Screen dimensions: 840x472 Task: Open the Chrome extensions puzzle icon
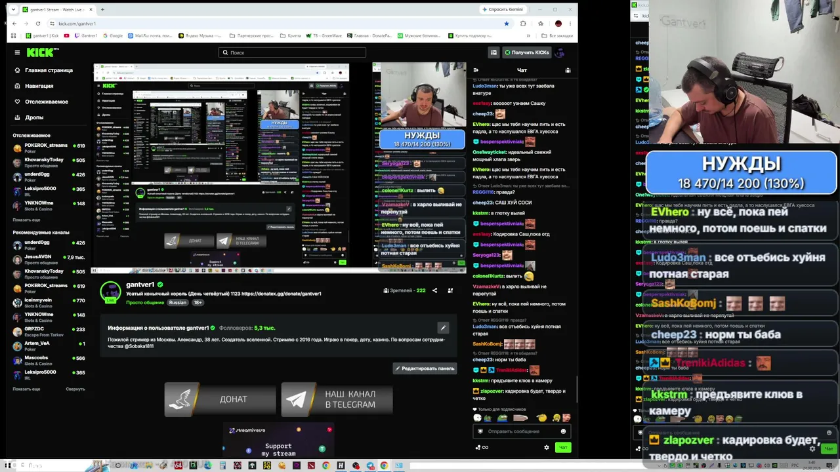point(523,24)
